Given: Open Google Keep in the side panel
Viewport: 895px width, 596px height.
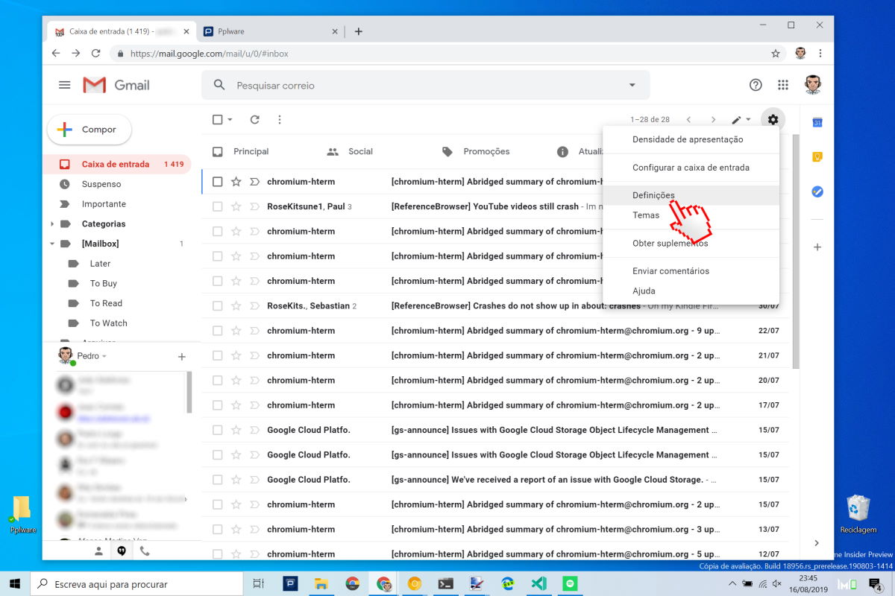Looking at the screenshot, I should click(817, 156).
